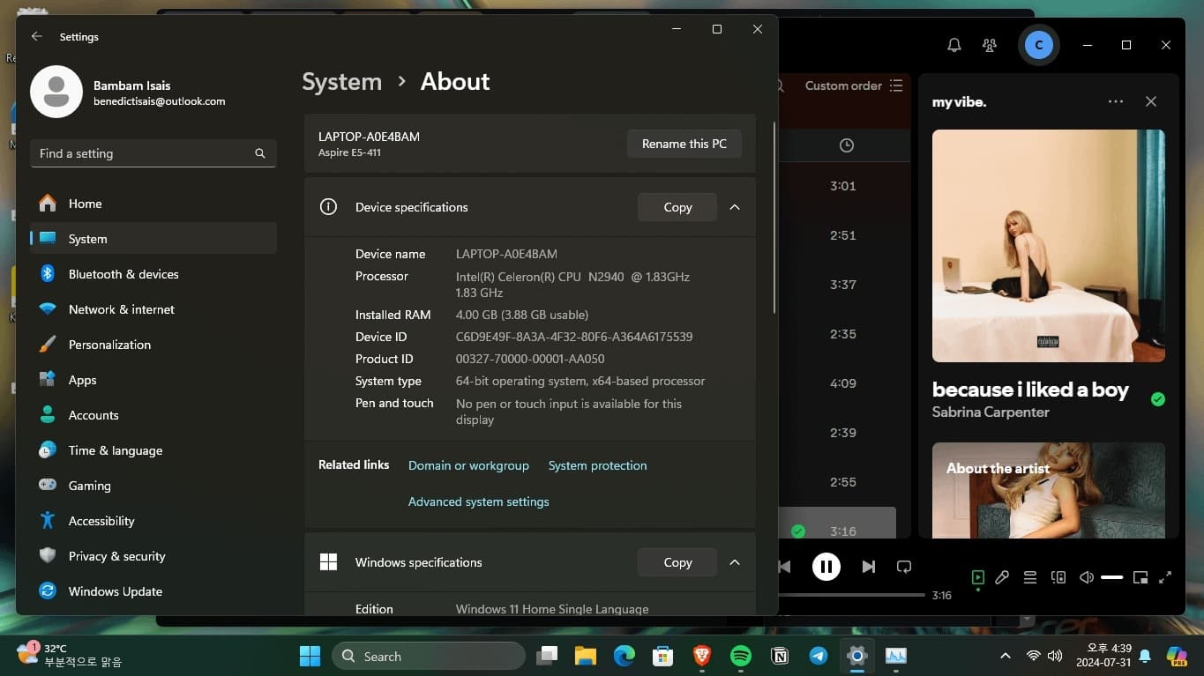Select Home in Settings sidebar
Screen dimensions: 1204x676
pos(153,204)
